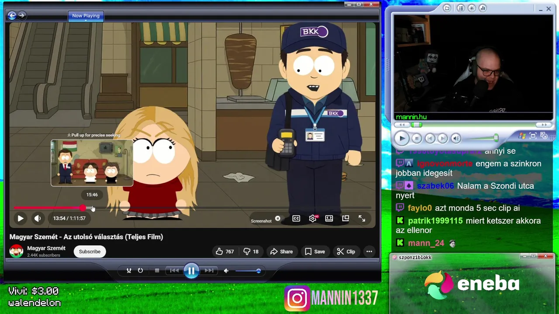Click the forward arrow in Media Player

pyautogui.click(x=21, y=16)
